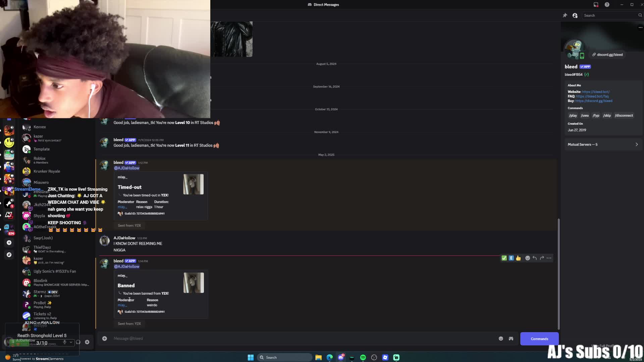Toggle deafen headphones in user panel
644x362 pixels.
(x=78, y=342)
